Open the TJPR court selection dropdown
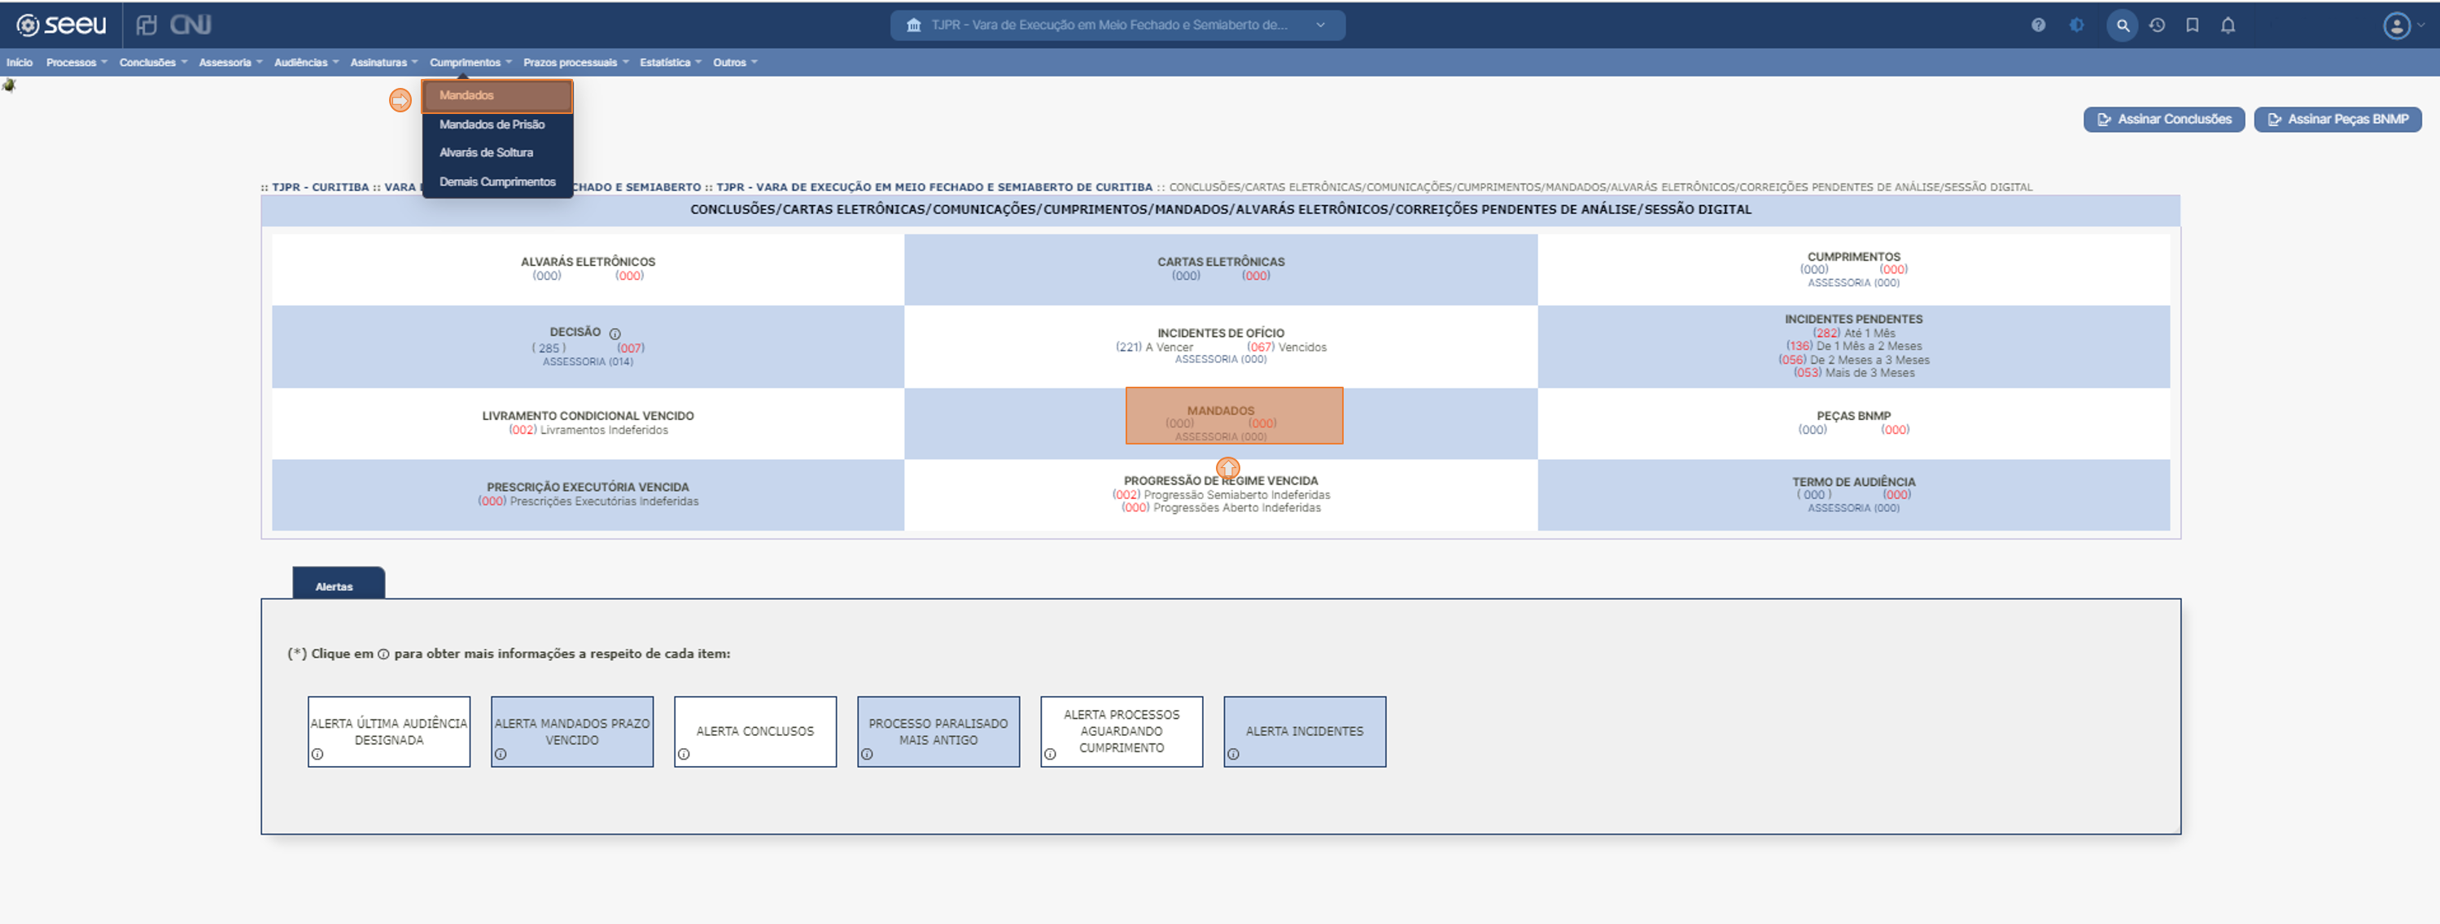Viewport: 2440px width, 924px height. 1117,25
